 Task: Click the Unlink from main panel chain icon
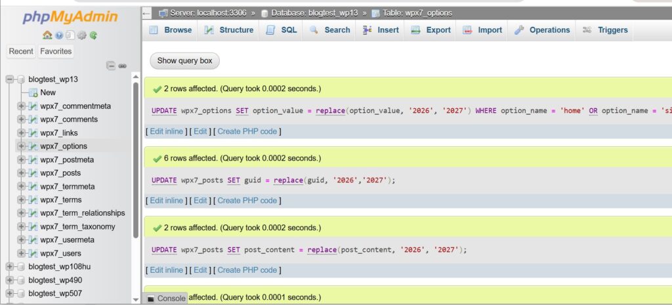pyautogui.click(x=123, y=66)
